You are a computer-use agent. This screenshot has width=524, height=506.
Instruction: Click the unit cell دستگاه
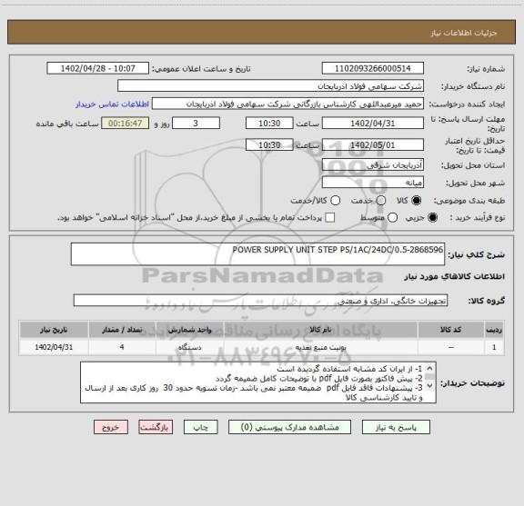pos(189,347)
